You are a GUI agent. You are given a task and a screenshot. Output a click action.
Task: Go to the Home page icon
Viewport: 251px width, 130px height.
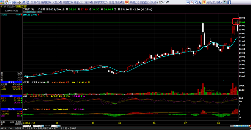[7, 2]
